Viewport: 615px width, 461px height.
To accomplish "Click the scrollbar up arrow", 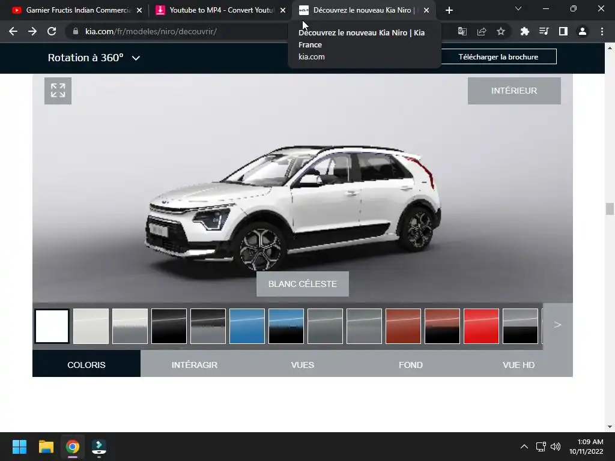I will [610, 48].
